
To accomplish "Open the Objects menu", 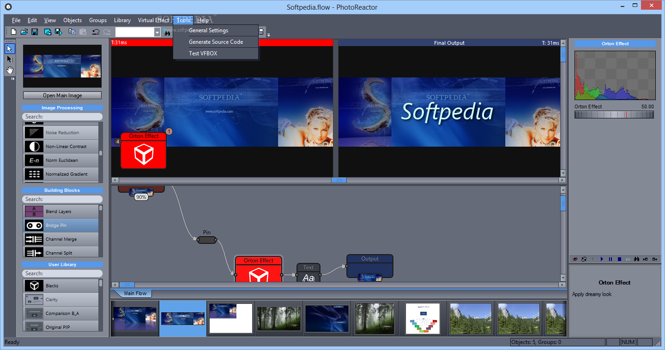I will point(73,20).
